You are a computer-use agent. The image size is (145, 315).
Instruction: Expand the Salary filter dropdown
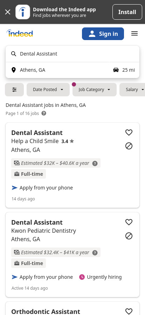click(132, 90)
